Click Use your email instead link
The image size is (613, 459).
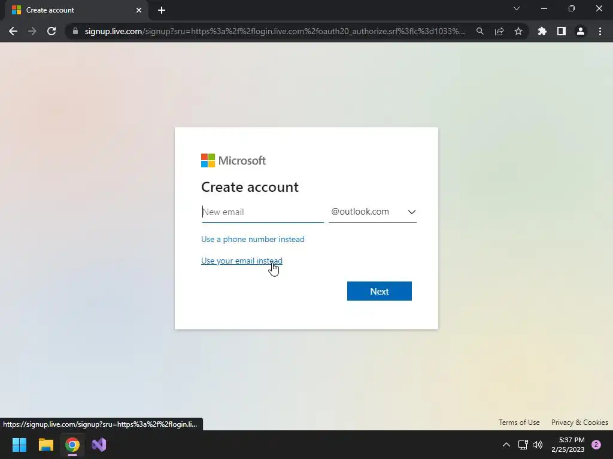242,261
